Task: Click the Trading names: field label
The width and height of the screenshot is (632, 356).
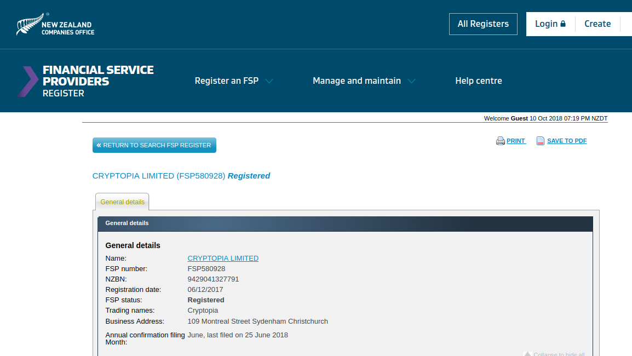Action: tap(130, 311)
